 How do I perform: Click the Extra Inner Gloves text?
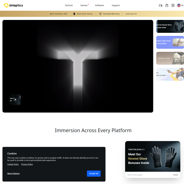[x=85, y=14]
